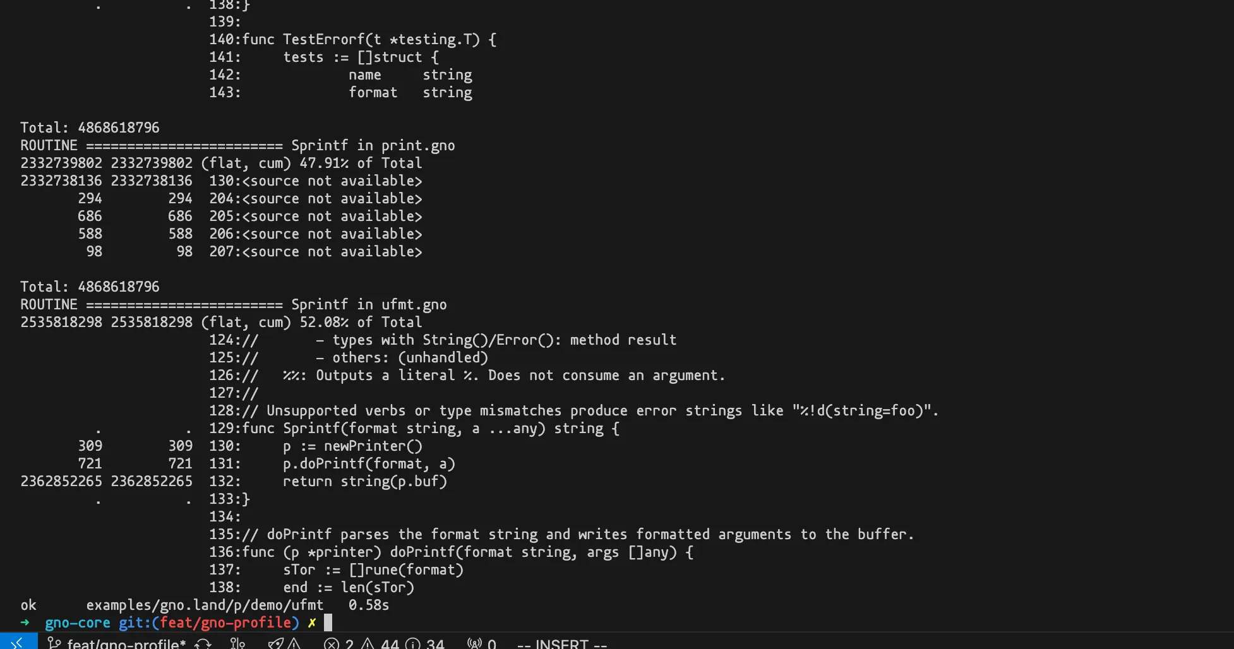Click the rocket icon in status bar
Image resolution: width=1234 pixels, height=649 pixels.
[276, 643]
